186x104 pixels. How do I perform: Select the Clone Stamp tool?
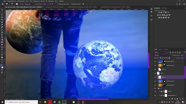coord(2,32)
